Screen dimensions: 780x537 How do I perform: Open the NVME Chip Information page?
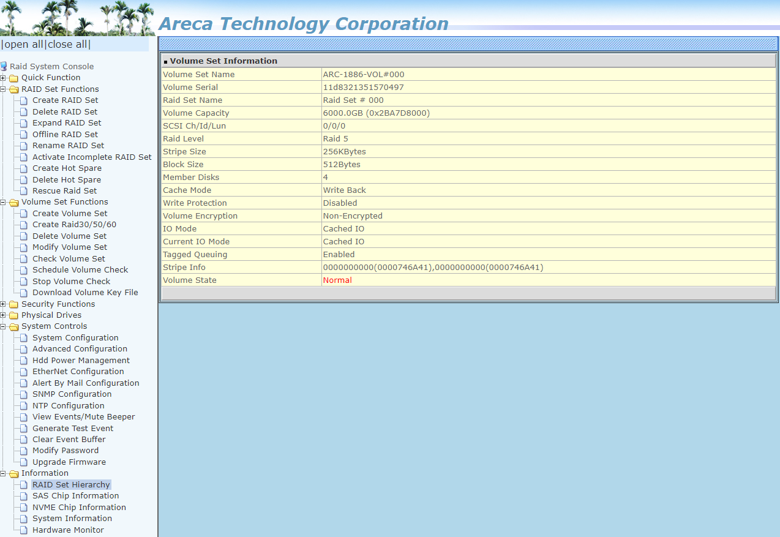pyautogui.click(x=79, y=508)
